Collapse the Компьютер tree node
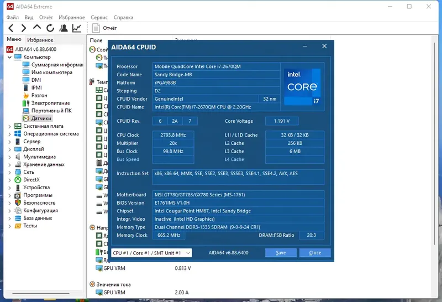 (9, 57)
